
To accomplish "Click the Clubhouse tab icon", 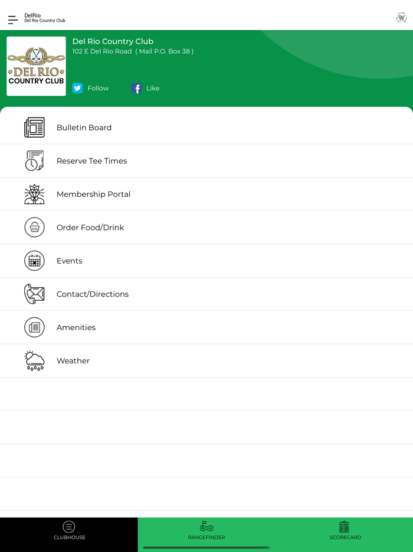I will (69, 527).
